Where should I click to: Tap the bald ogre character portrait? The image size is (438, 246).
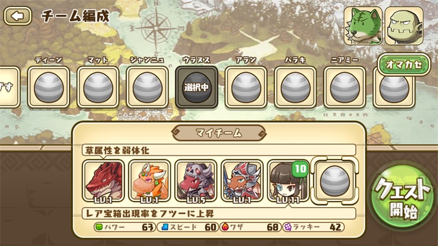tap(404, 26)
